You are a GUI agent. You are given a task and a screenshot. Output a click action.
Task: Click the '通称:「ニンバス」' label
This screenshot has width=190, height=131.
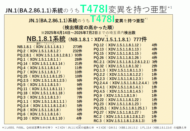[x=46, y=44]
